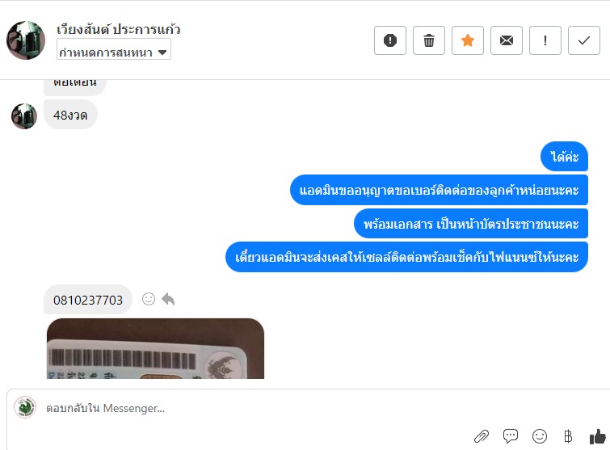Open the emoji picker in composer
The width and height of the screenshot is (610, 450).
pyautogui.click(x=539, y=436)
